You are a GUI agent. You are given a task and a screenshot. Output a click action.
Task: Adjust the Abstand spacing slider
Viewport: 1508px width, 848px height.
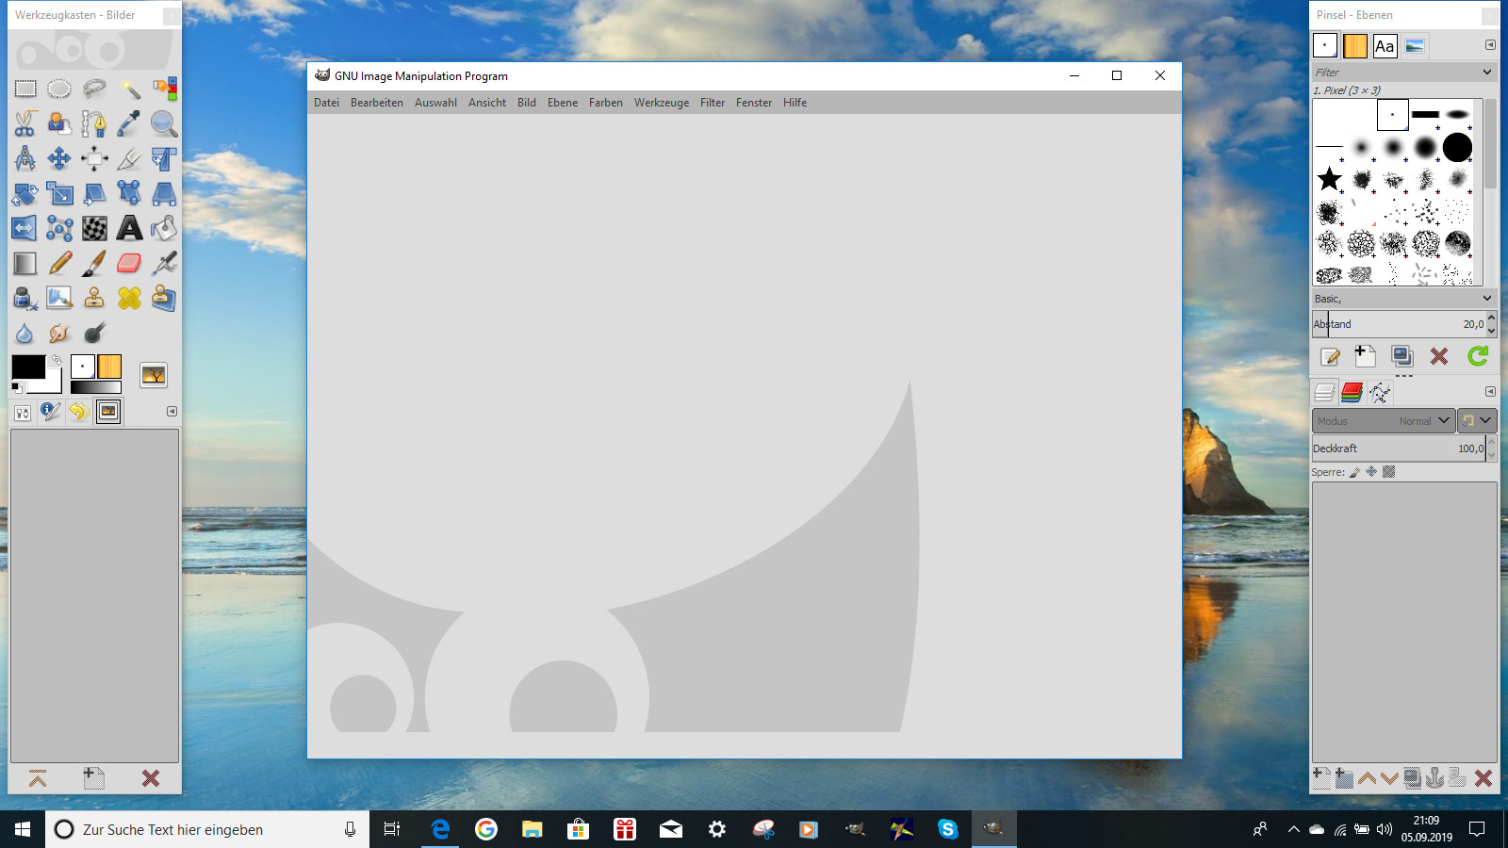[x=1399, y=324]
